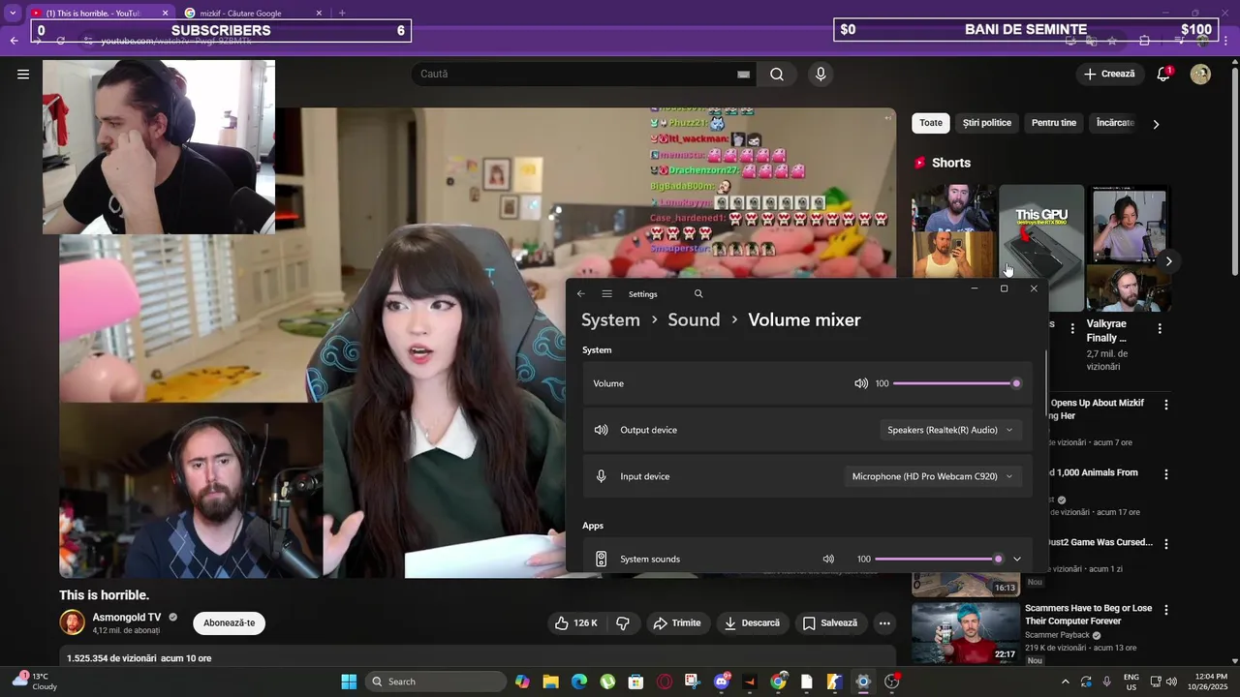
Task: Mute the system Volume speaker icon
Action: [861, 383]
